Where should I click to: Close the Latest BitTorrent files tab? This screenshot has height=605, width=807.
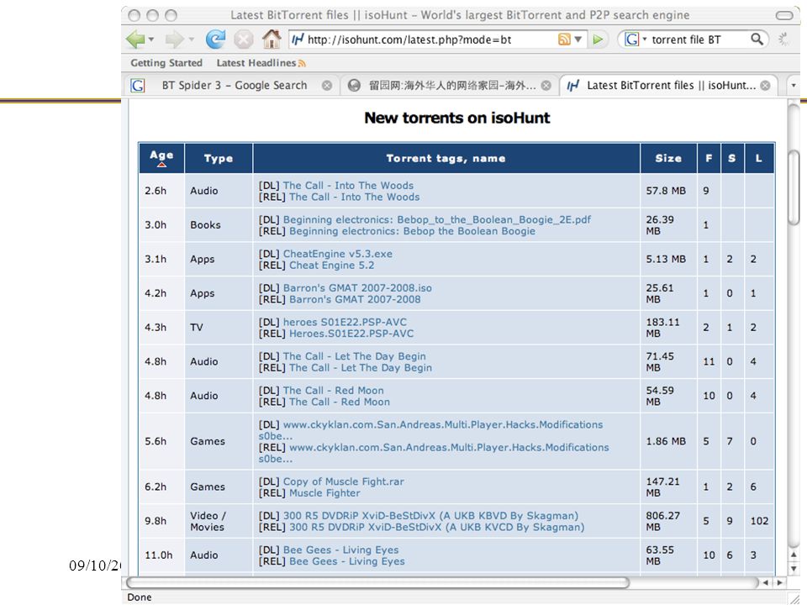tap(765, 86)
